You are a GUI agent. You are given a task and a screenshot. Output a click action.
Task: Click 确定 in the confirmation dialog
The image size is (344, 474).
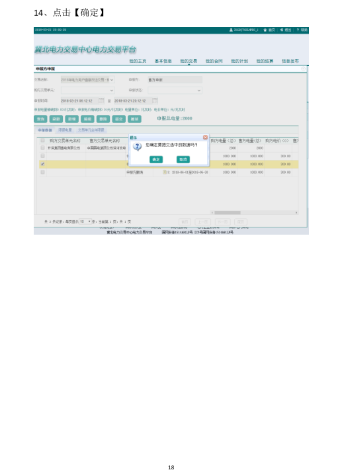tap(156, 159)
